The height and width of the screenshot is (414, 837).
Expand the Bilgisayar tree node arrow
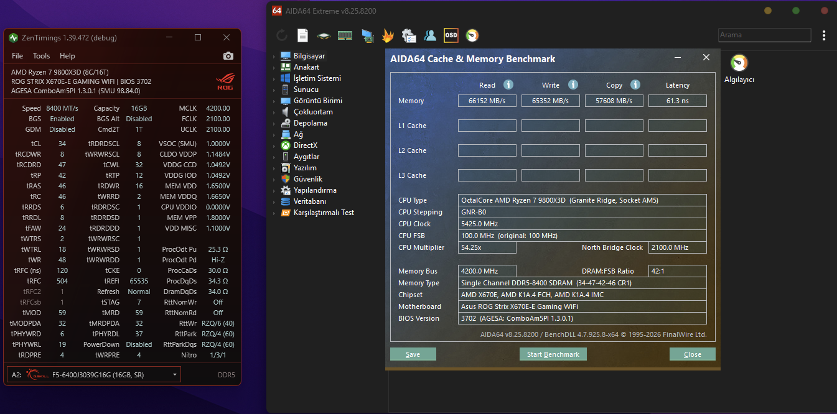[x=274, y=57]
